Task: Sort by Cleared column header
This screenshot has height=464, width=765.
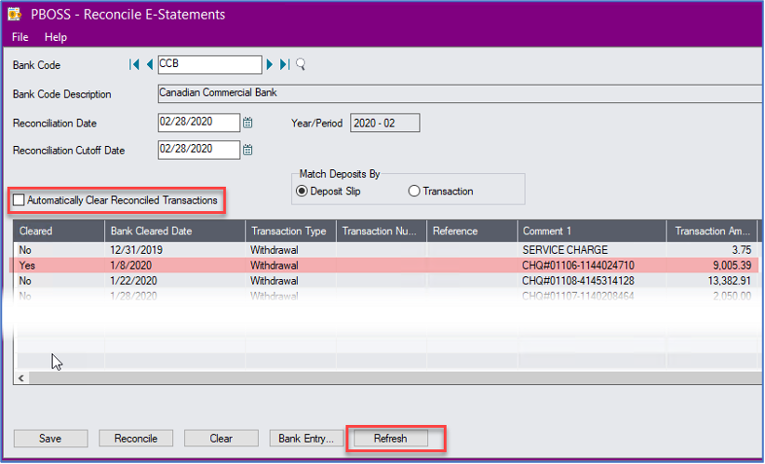Action: click(59, 231)
